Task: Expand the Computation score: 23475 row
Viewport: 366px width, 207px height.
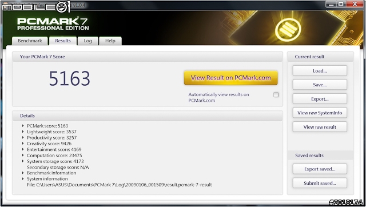Action: pyautogui.click(x=23, y=155)
